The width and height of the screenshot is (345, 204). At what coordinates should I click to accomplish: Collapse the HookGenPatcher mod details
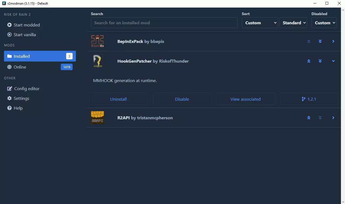pos(333,61)
